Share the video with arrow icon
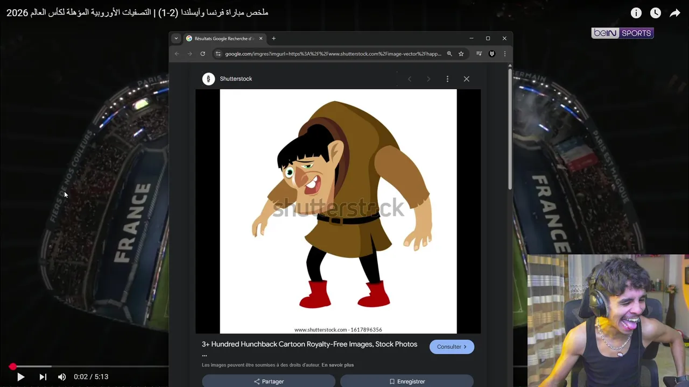 coord(675,13)
